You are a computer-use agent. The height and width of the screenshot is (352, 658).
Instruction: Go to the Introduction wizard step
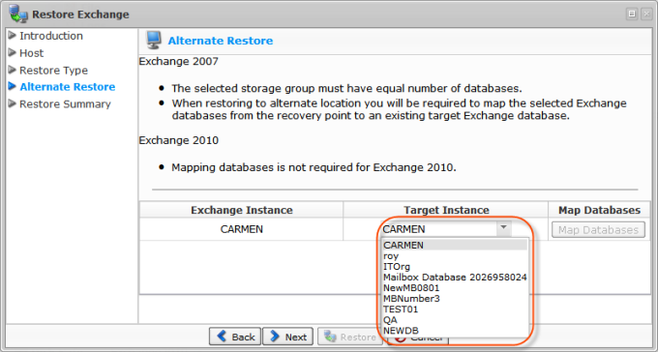tap(51, 36)
